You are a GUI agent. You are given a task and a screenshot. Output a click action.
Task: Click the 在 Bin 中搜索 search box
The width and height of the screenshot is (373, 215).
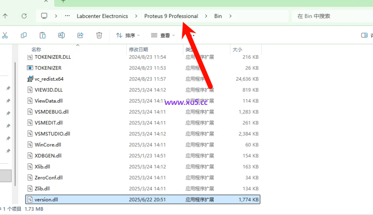tap(331, 16)
